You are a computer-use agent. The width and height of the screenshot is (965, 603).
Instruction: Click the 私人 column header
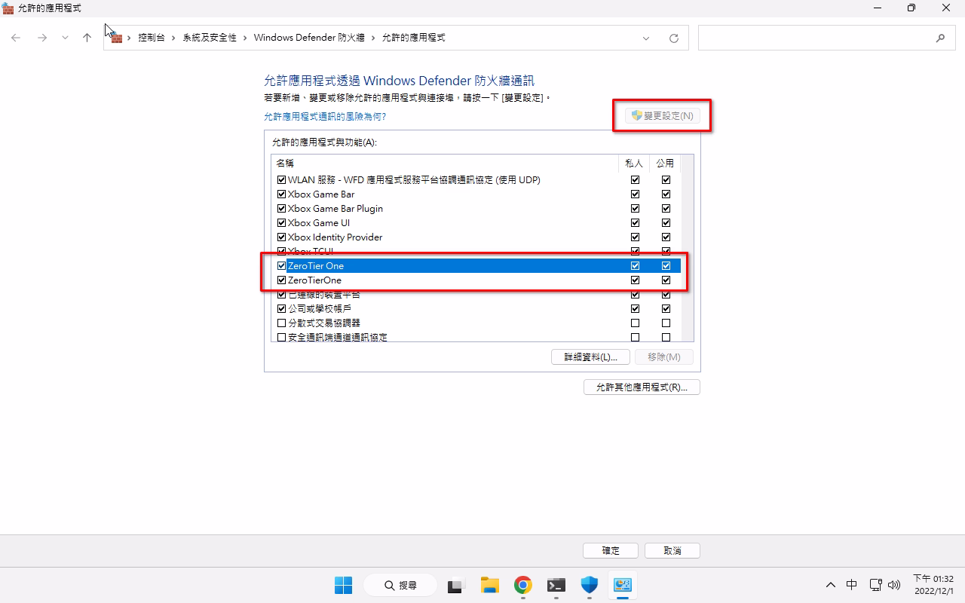click(634, 163)
